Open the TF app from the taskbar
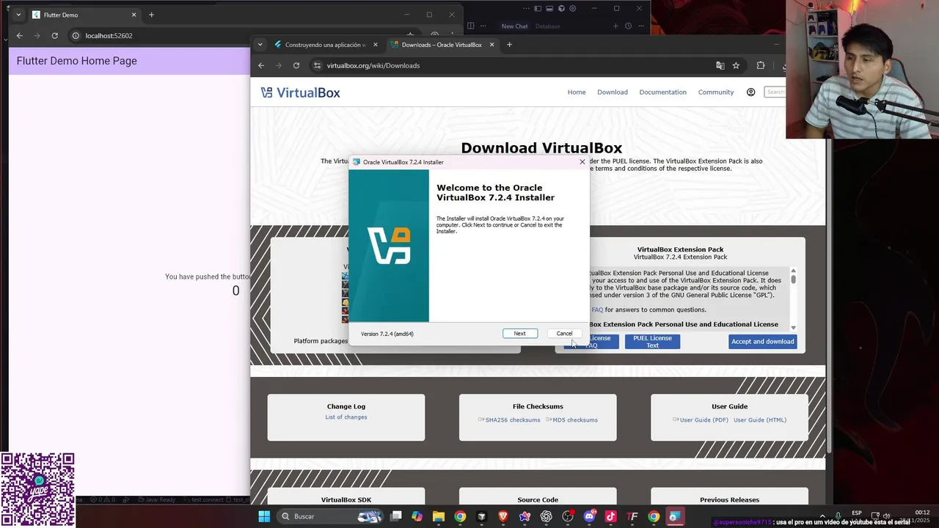Screen dimensions: 939x528 [x=632, y=516]
